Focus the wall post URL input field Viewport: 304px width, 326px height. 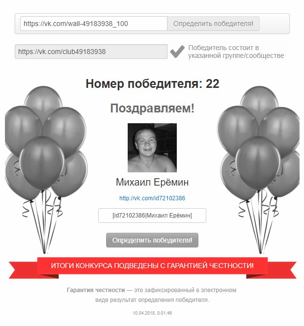click(x=94, y=24)
